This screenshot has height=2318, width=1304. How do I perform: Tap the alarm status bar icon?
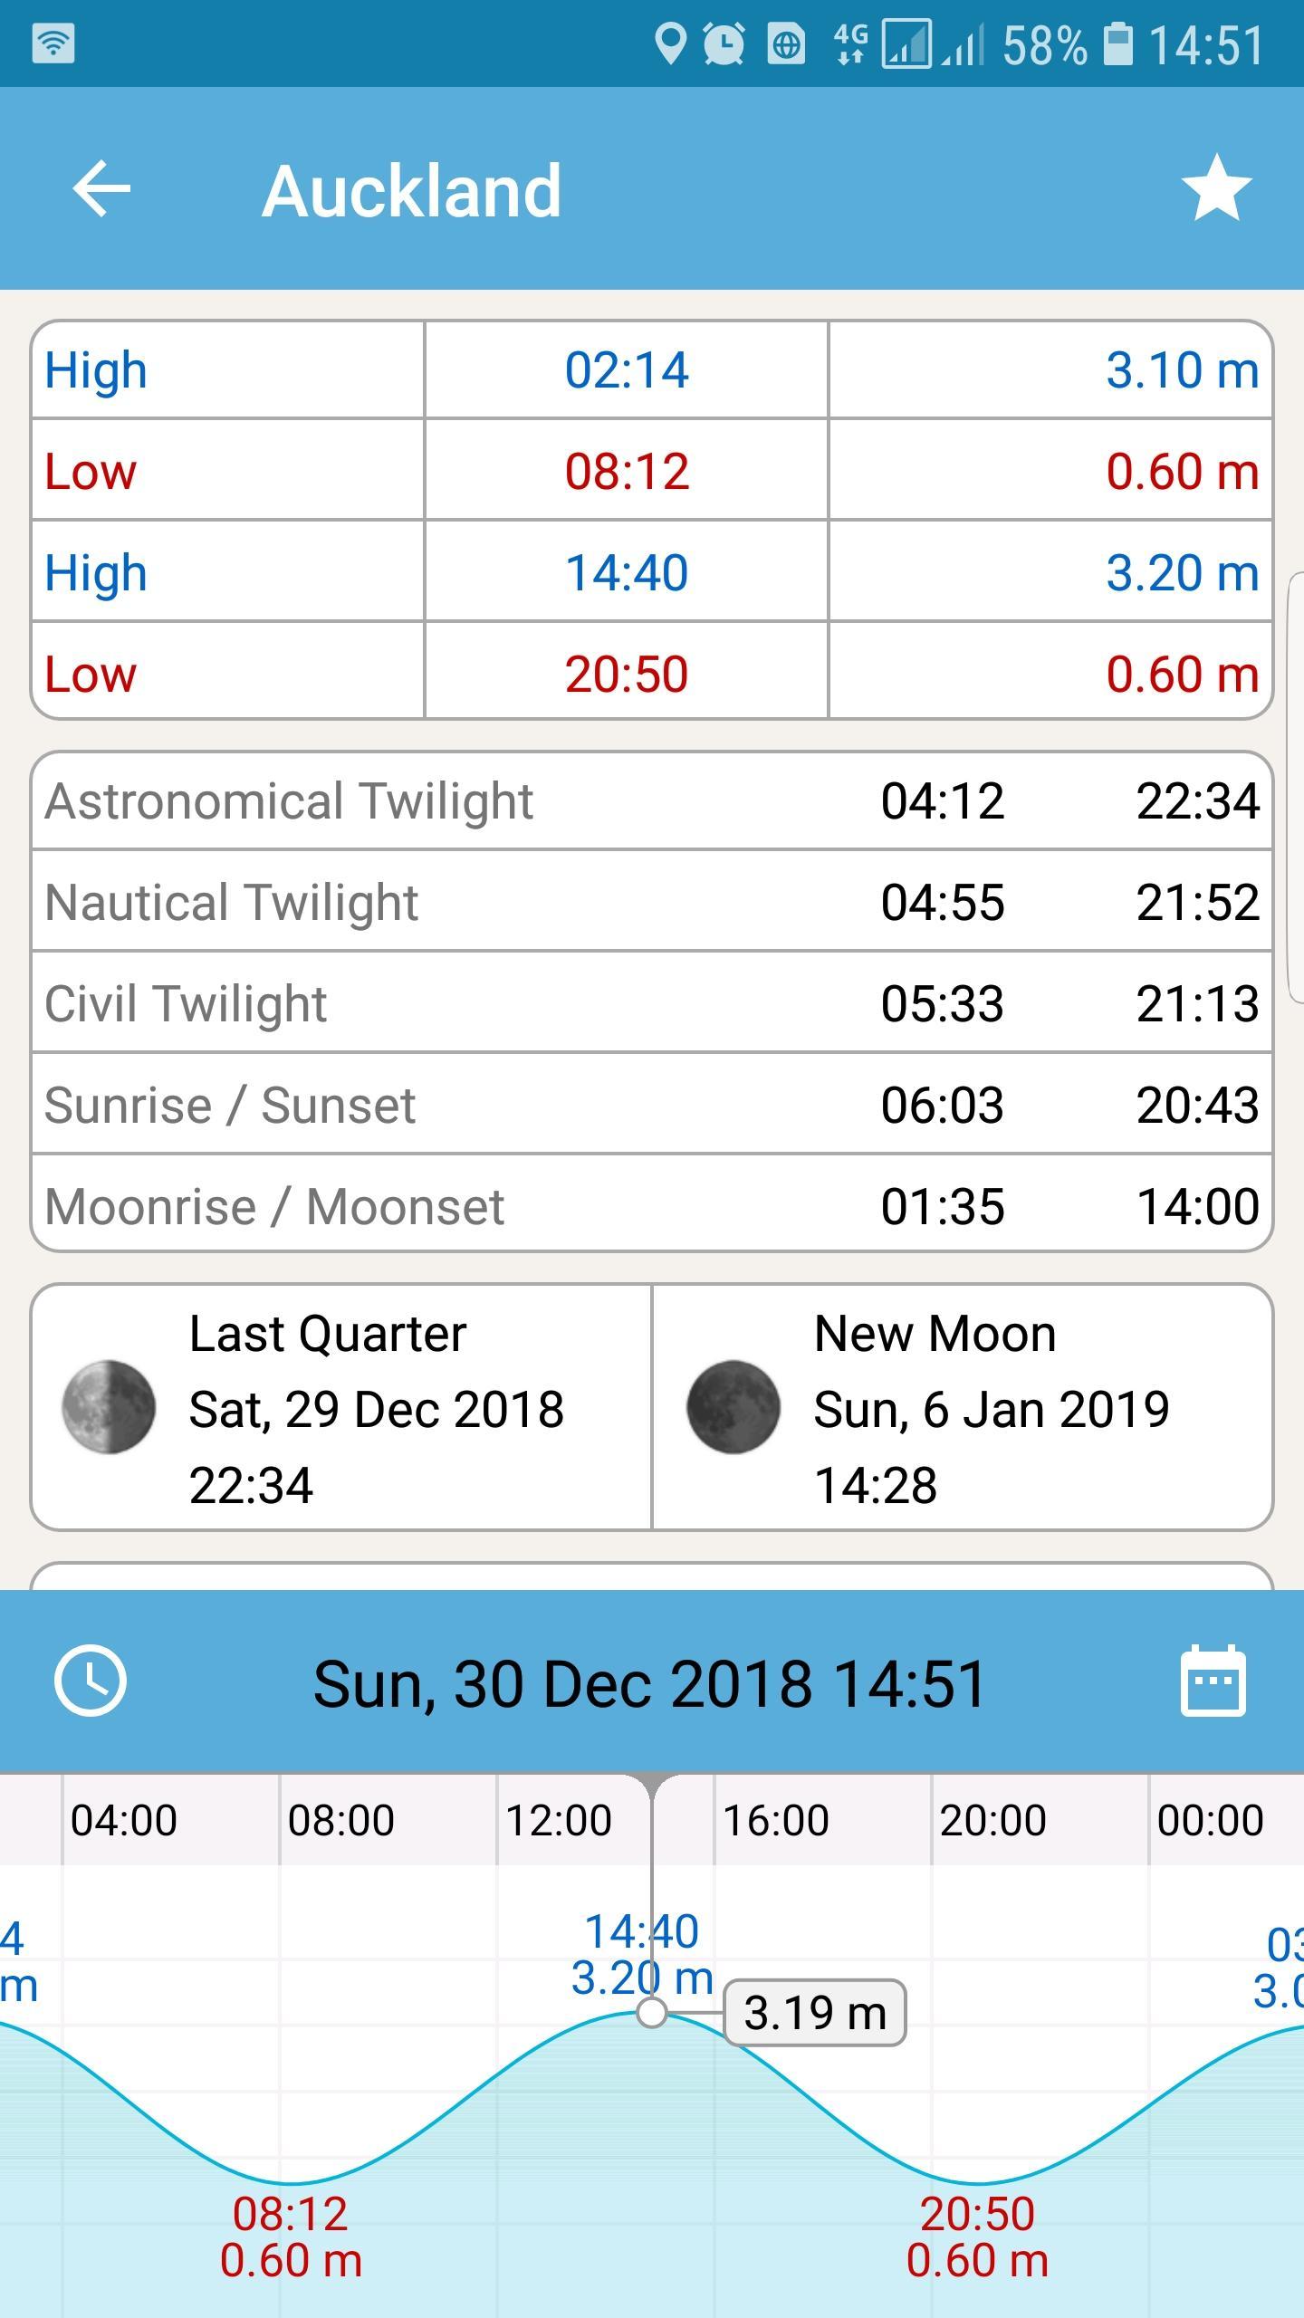tap(724, 43)
